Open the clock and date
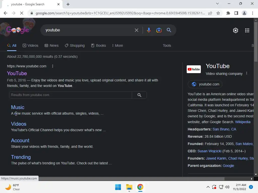 pos(239,187)
